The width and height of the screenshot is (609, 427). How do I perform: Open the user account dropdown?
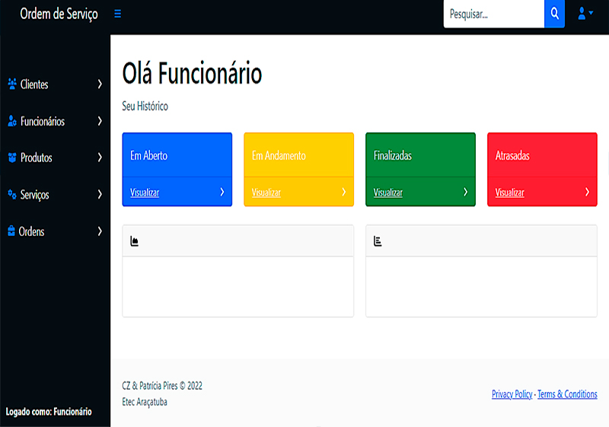pos(585,14)
